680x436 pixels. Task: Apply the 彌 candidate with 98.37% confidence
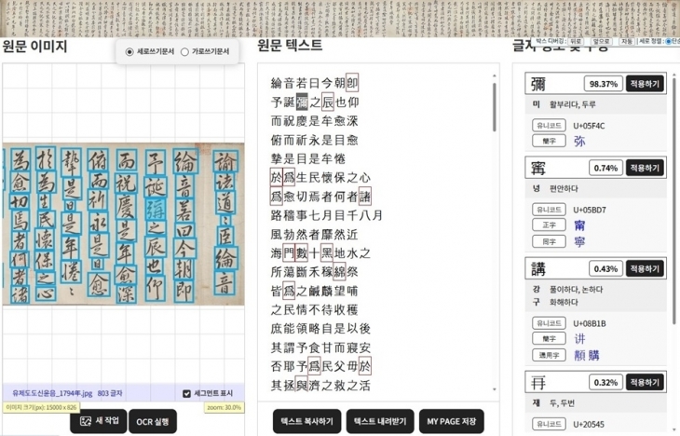click(645, 84)
